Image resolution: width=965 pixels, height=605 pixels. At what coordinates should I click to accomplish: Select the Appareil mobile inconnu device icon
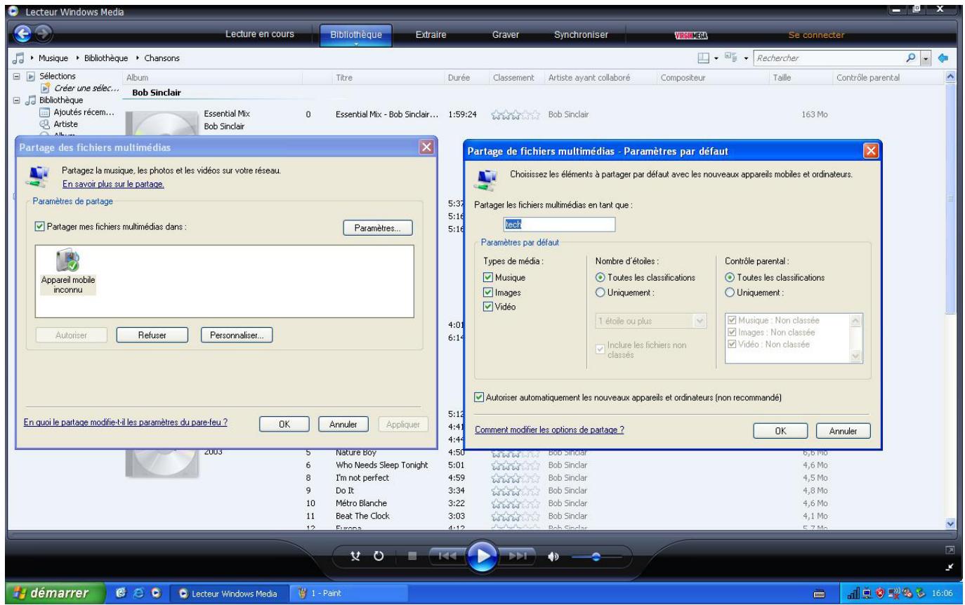(67, 261)
